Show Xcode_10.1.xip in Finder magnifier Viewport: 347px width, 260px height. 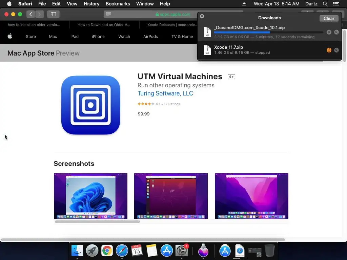336,32
